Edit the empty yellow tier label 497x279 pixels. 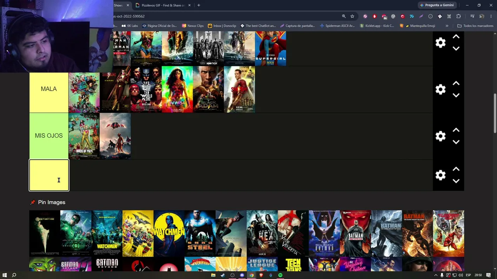[x=49, y=175]
